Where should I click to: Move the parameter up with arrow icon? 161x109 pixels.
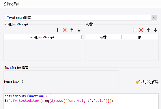[148, 30]
